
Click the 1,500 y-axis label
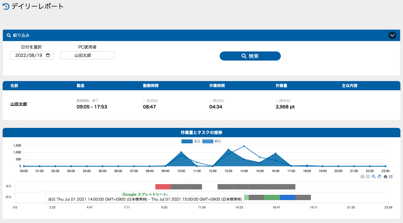click(17, 146)
